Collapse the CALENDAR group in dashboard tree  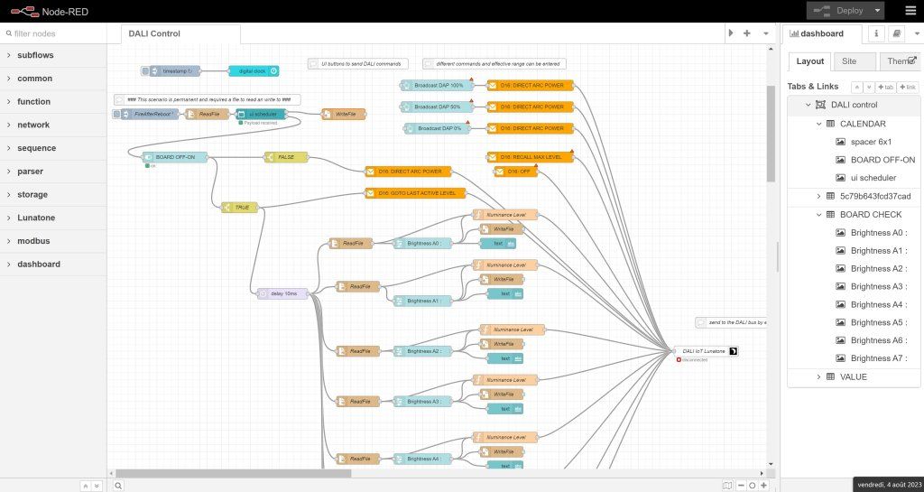tap(818, 124)
